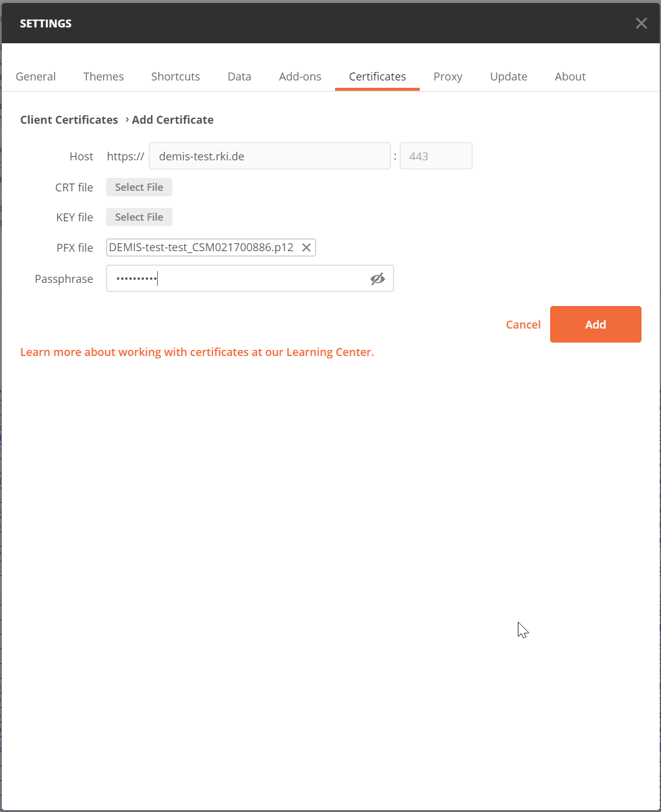Edit the host field demis-test.rki.de
This screenshot has height=812, width=661.
(270, 156)
